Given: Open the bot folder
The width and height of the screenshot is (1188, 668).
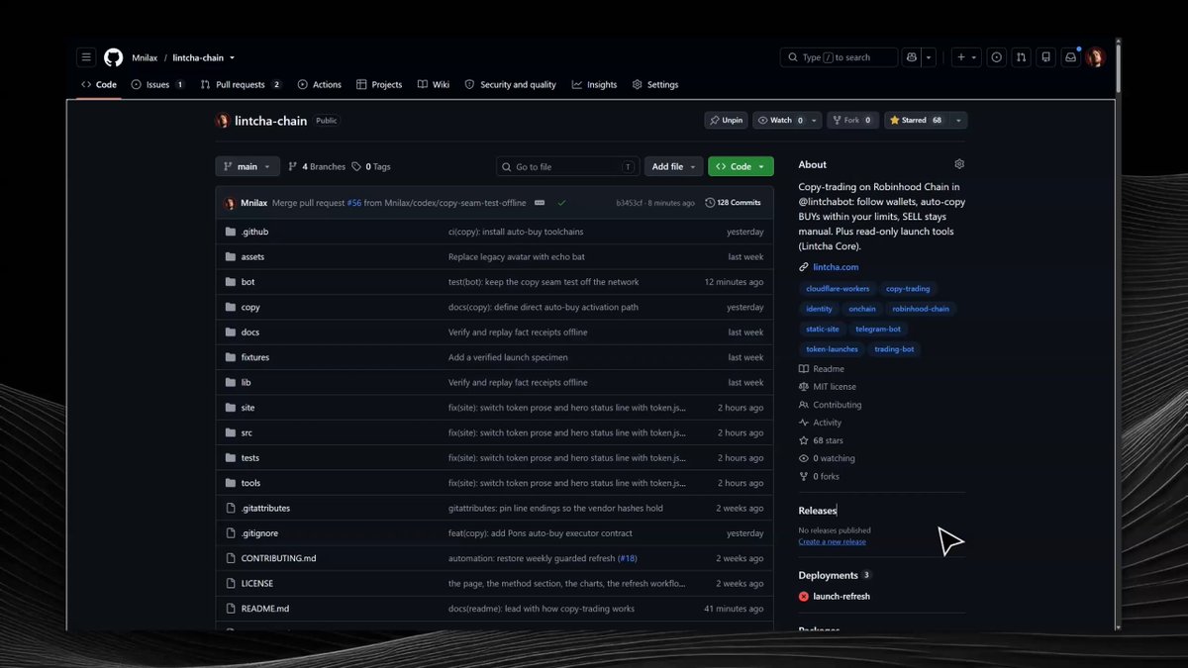Looking at the screenshot, I should (247, 282).
